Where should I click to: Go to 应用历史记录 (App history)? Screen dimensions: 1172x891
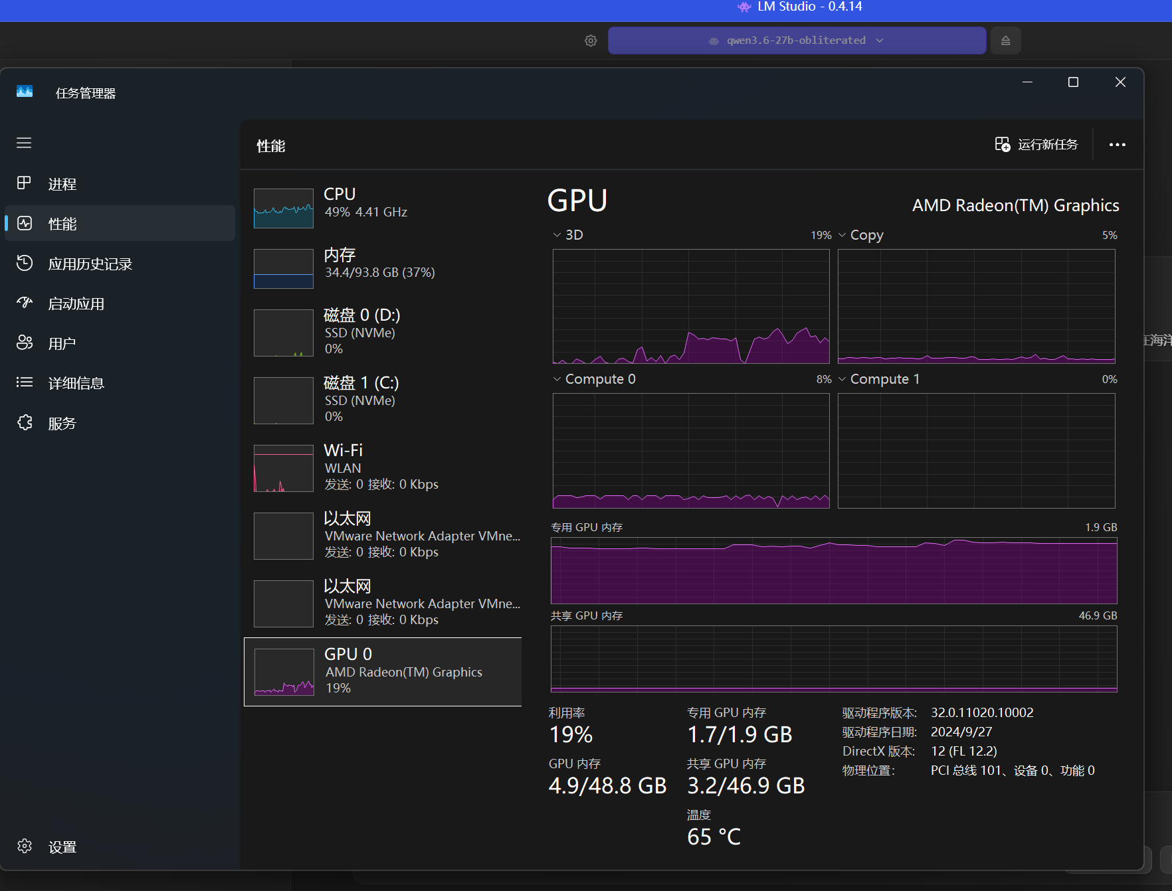tap(120, 264)
